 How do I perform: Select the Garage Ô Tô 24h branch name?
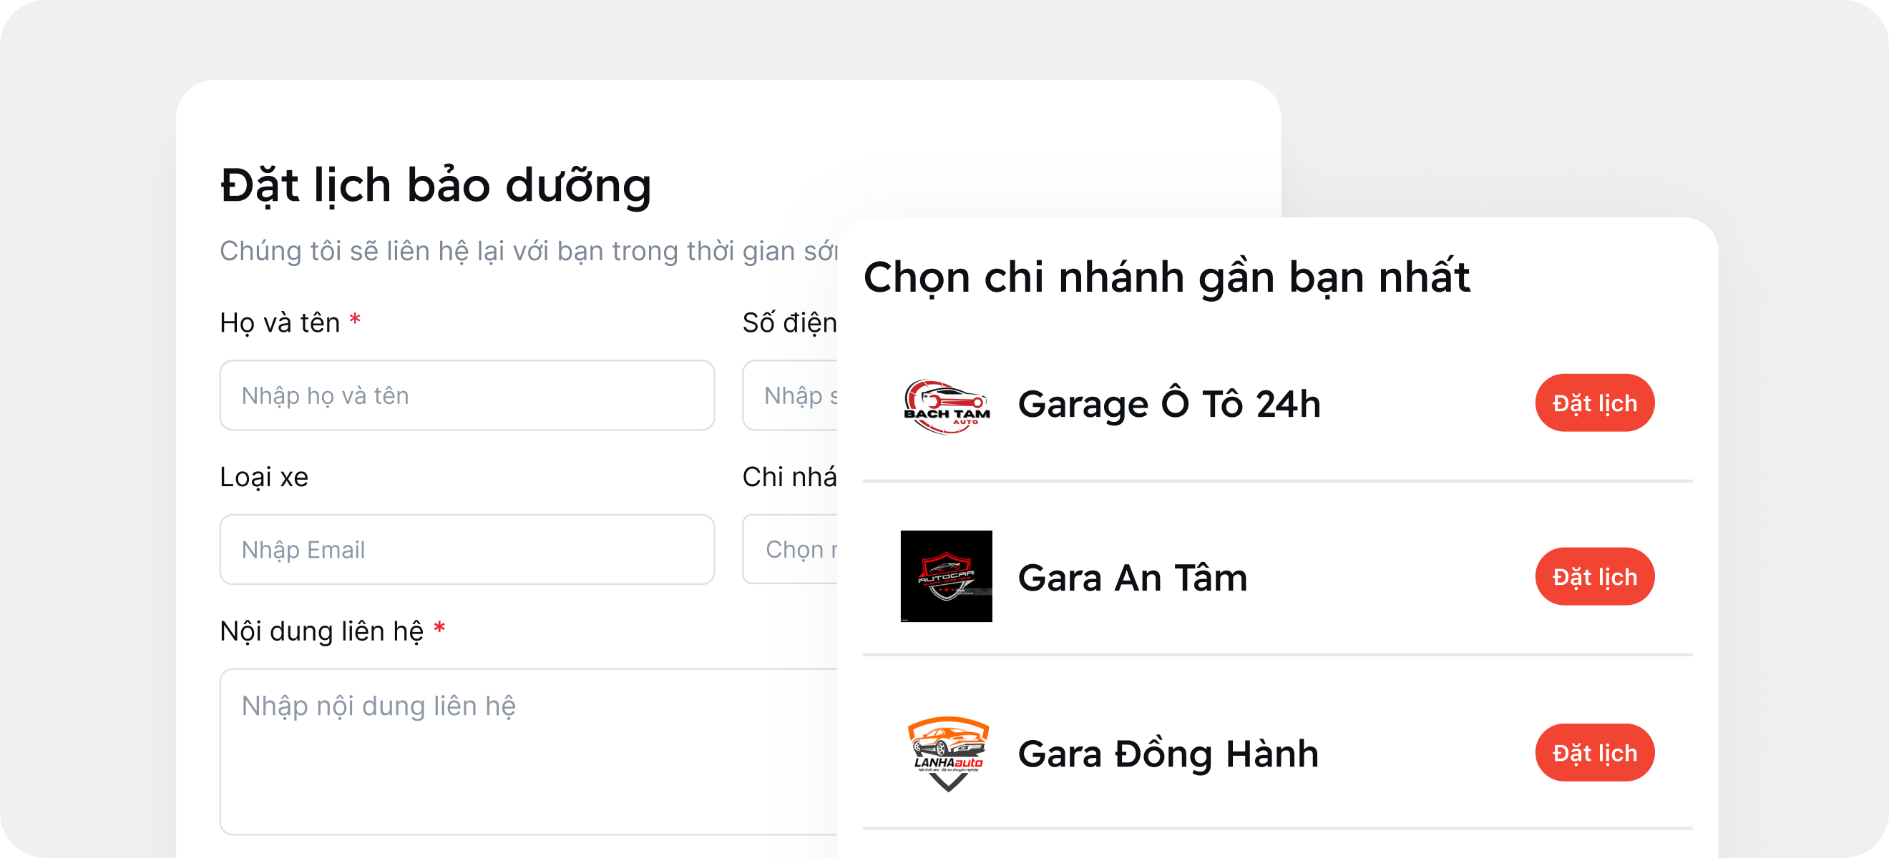tap(1169, 404)
